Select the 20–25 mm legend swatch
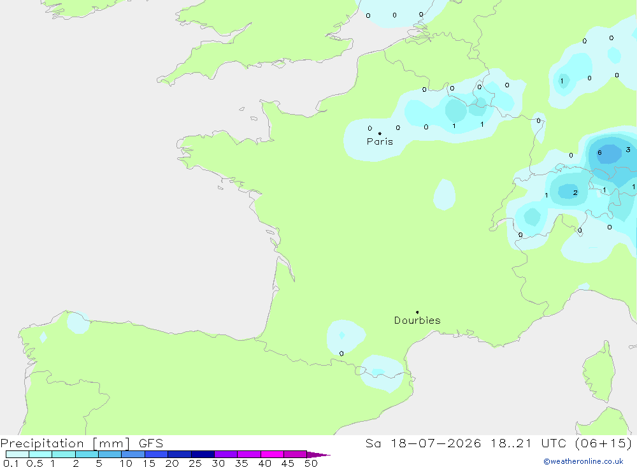Screen dimensions: 637x467 (x=180, y=454)
